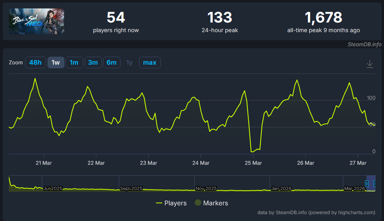Click the data by SteamDB.info highcharts credit
The width and height of the screenshot is (384, 221).
[316, 213]
